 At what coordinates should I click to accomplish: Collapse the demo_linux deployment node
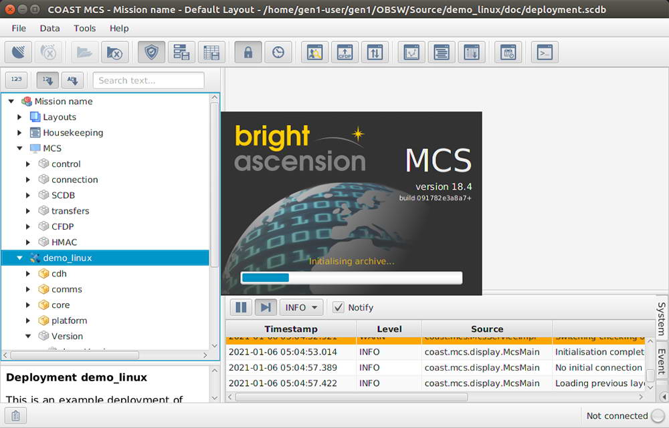[x=19, y=258]
